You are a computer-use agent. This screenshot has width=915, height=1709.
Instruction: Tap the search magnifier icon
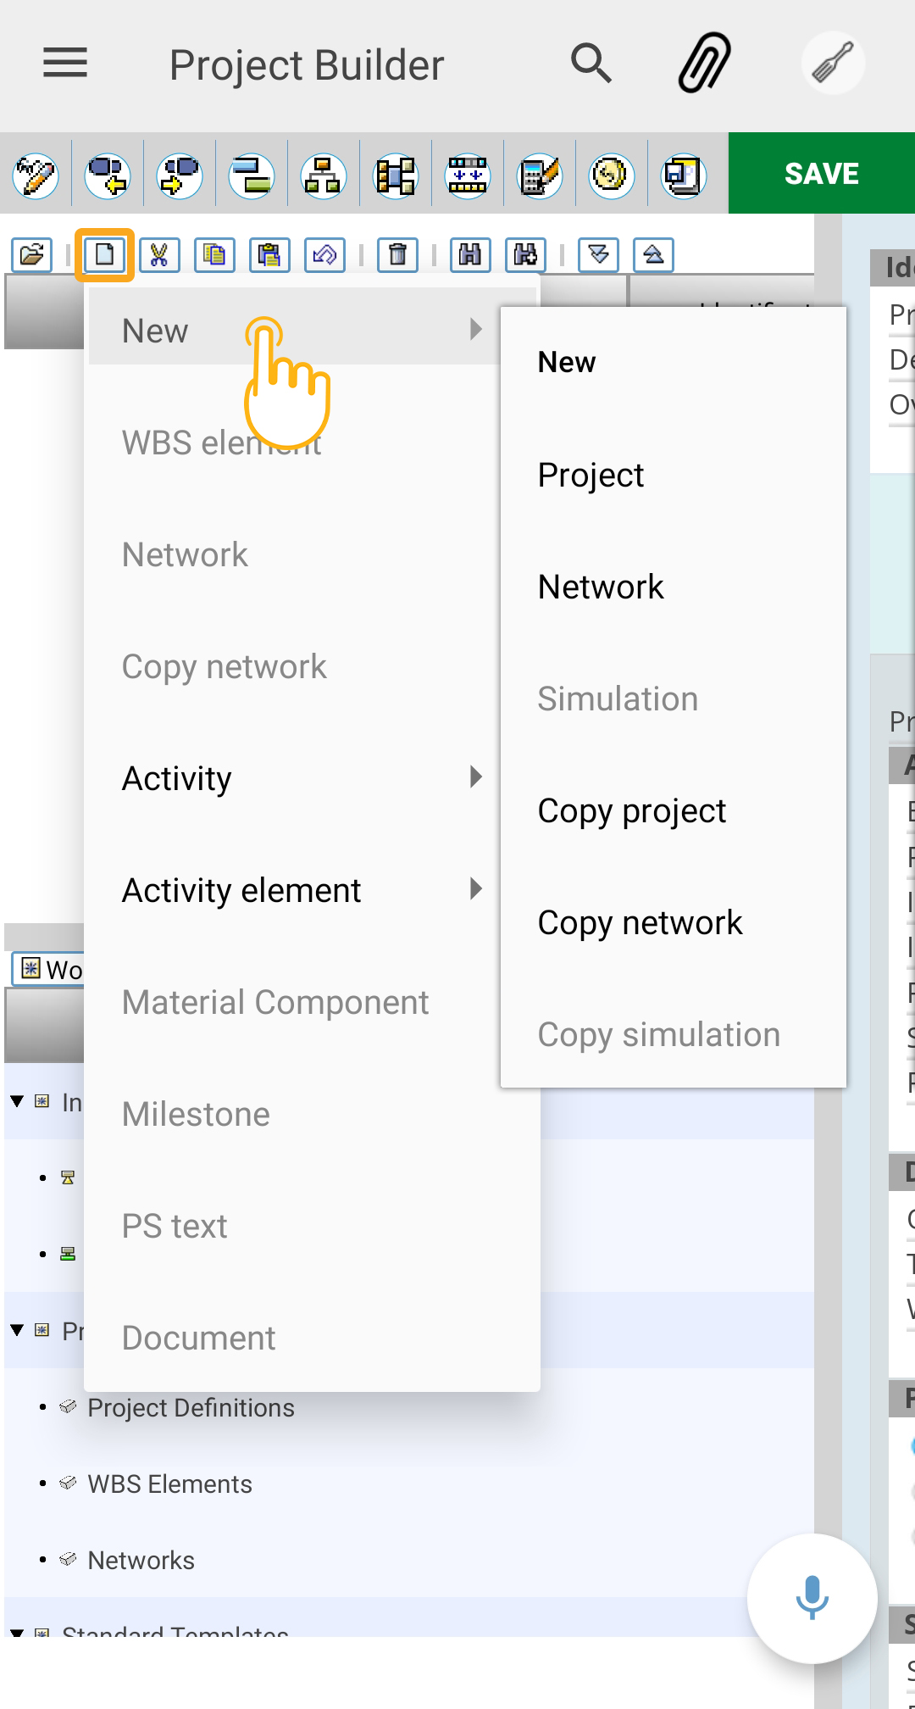point(591,64)
